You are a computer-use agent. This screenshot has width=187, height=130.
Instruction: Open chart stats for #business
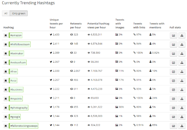point(173,90)
